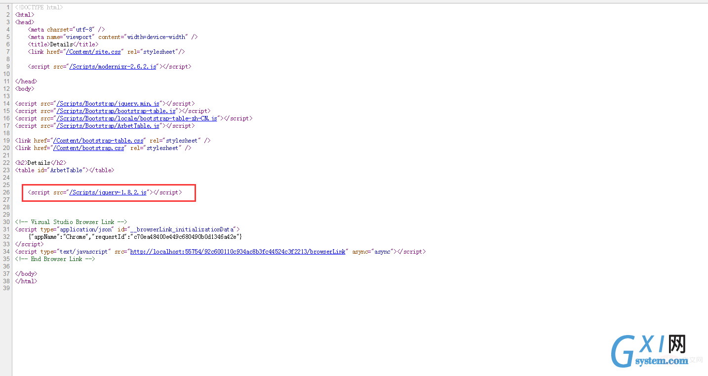This screenshot has height=376, width=708.
Task: Open the bootstrap-table.js script link
Action: (x=116, y=111)
